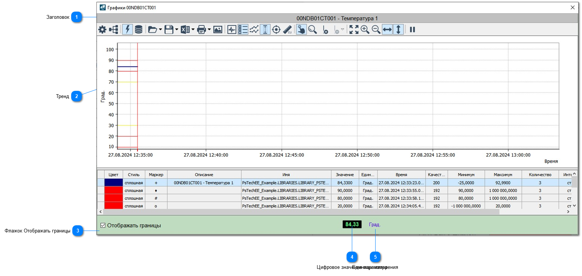The width and height of the screenshot is (582, 276).
Task: Click the # marker cell
Action: pyautogui.click(x=156, y=198)
